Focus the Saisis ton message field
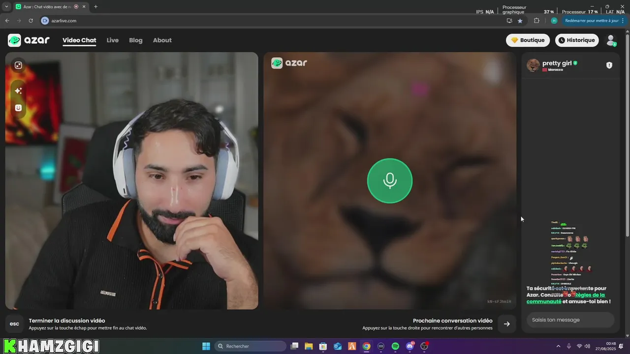Viewport: 630px width, 354px height. [570, 320]
